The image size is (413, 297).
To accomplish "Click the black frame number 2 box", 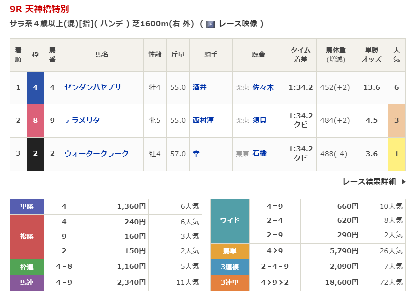I will tap(35, 154).
